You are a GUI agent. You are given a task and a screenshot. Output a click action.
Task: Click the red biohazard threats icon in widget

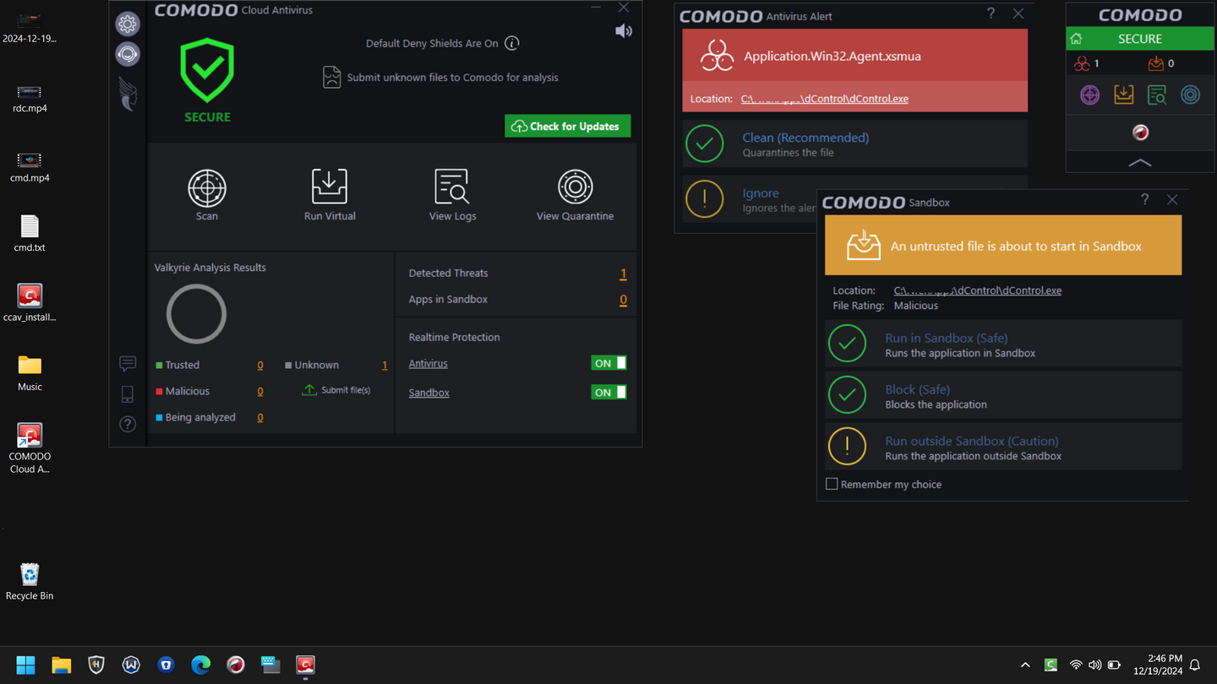(x=1082, y=63)
